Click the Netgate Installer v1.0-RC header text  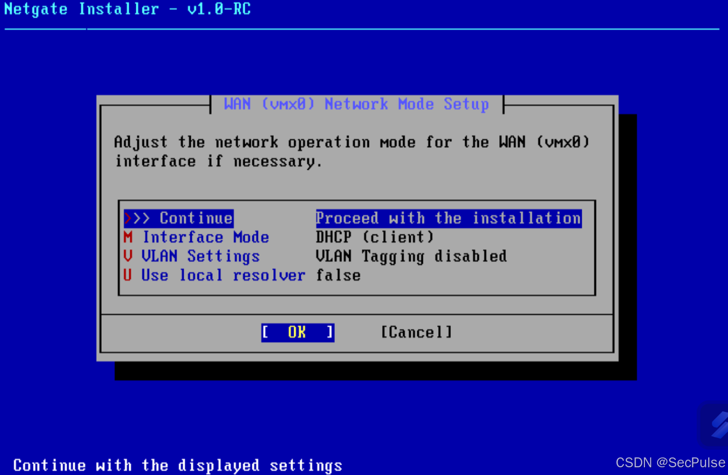[128, 9]
